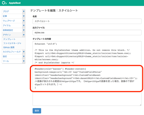Open the カスタムフィールド sidebar menu
Image resolution: width=144 pixels, height=115 pixels.
tap(12, 52)
